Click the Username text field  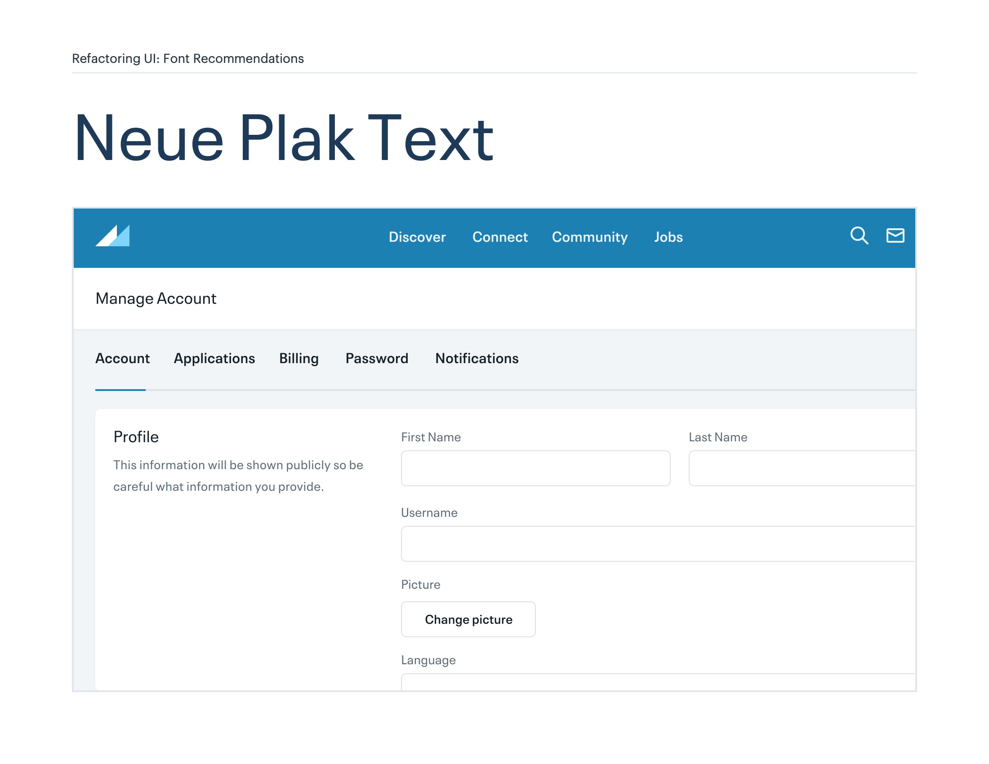coord(658,544)
